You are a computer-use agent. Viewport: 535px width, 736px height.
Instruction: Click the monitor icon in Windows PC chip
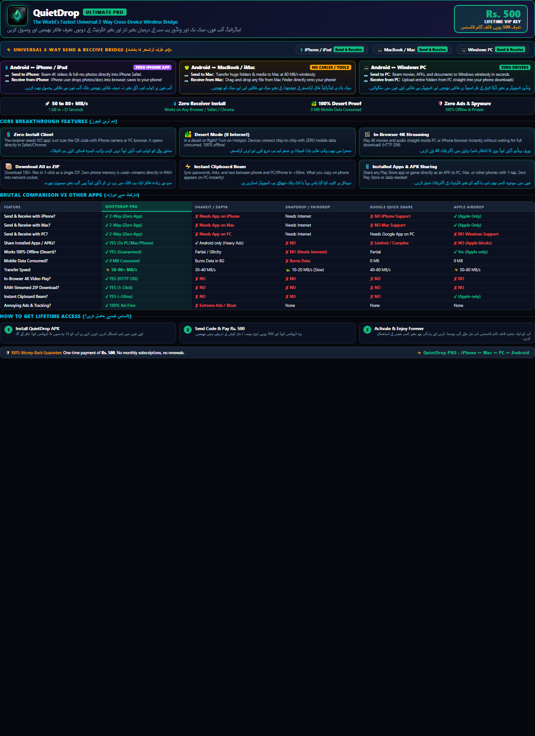[x=464, y=50]
